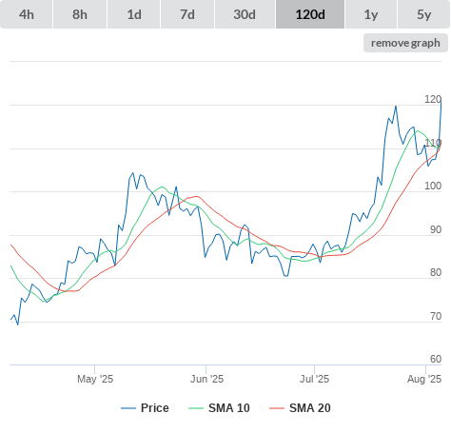This screenshot has height=433, width=451.
Task: Click the 100 price level axis label
Action: coord(433,186)
